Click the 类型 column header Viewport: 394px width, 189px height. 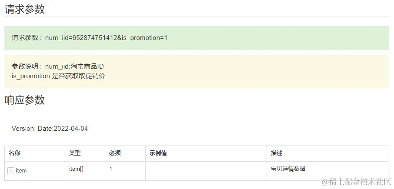click(75, 153)
